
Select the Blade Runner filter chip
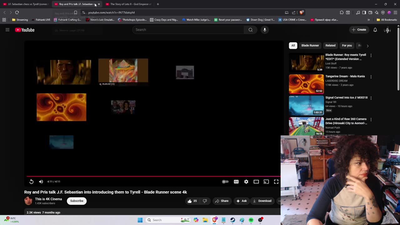point(310,46)
